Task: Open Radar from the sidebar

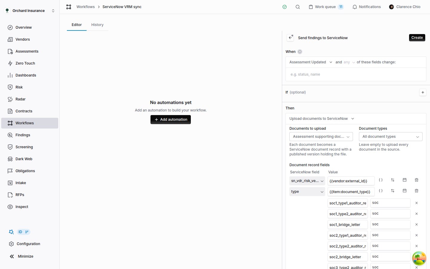Action: (x=30, y=99)
